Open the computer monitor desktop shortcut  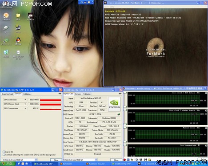18,29
